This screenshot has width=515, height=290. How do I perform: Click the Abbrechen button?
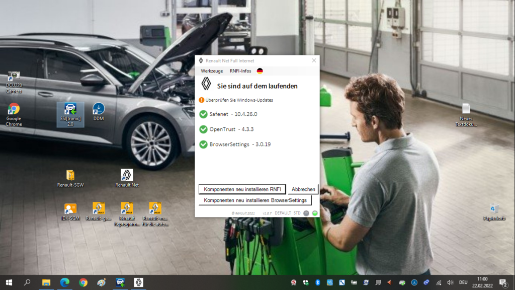coord(303,189)
